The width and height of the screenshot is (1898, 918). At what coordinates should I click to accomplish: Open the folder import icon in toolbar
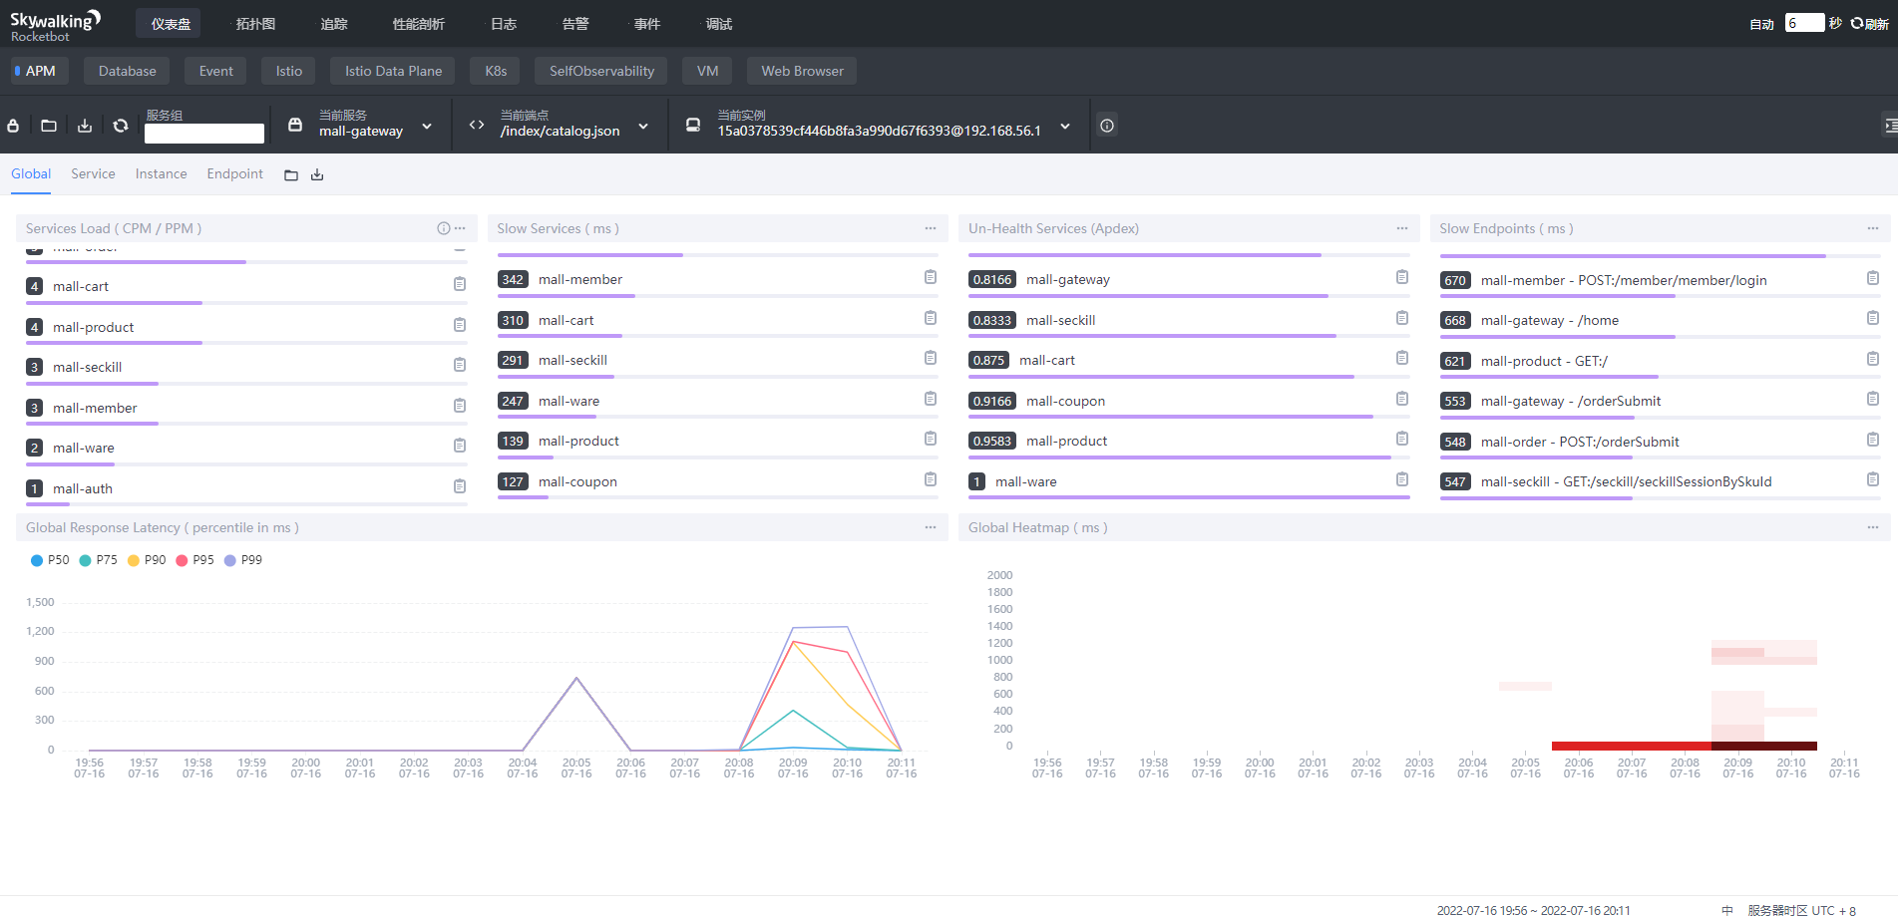click(x=49, y=126)
